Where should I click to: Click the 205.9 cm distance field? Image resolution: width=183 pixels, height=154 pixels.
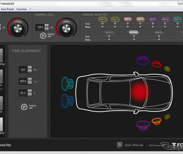(x=23, y=81)
